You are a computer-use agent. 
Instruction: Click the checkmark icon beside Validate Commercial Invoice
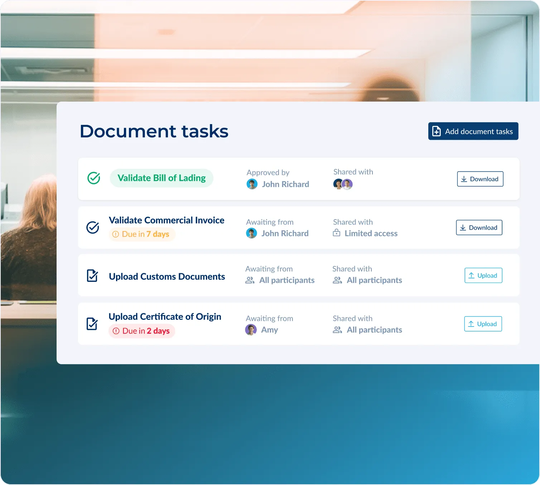click(x=93, y=227)
